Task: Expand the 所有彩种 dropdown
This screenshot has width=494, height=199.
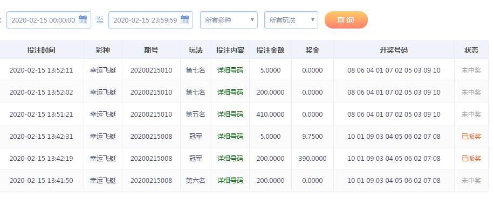Action: pos(229,20)
